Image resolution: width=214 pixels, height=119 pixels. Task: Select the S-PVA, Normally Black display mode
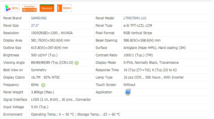point(151,62)
